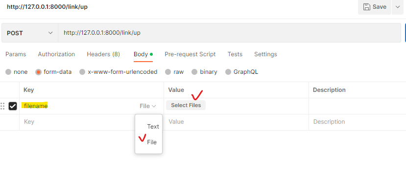
Task: Open the File type dropdown in filename row
Action: [148, 106]
